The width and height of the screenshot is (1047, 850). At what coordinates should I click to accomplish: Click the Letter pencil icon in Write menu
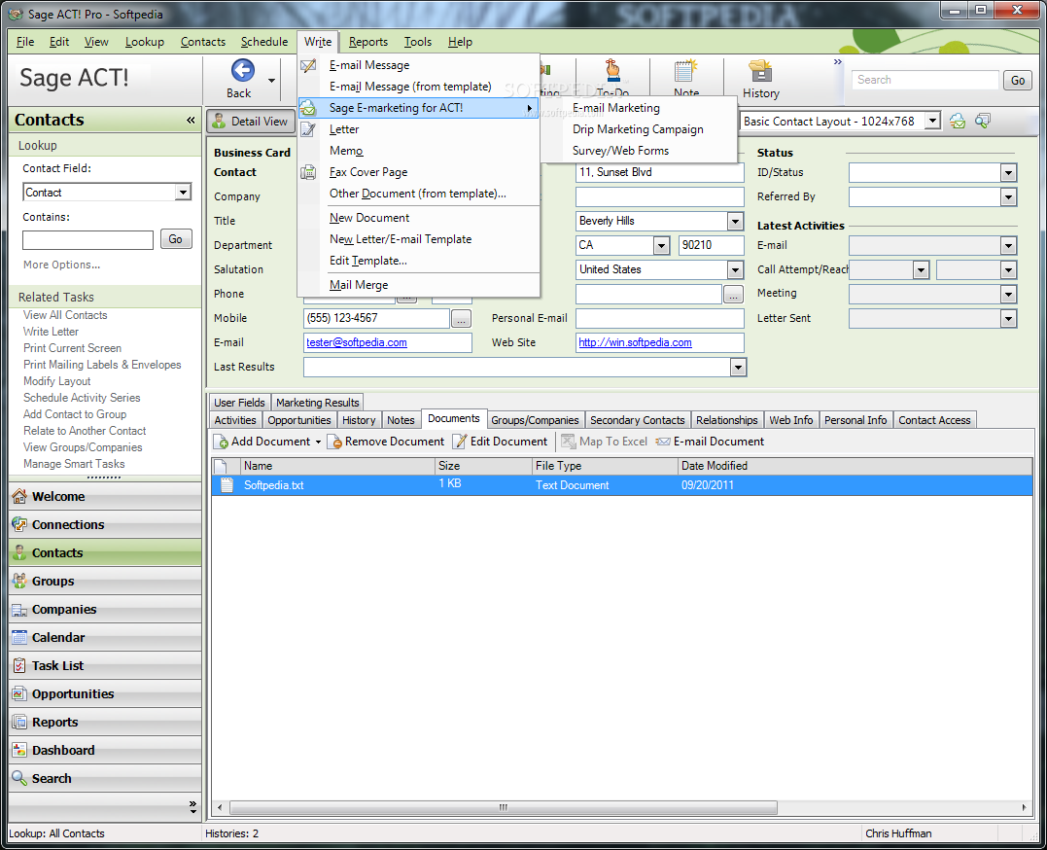click(308, 129)
